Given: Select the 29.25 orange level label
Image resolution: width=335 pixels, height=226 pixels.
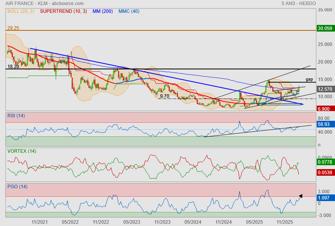Looking at the screenshot, I should coord(13,28).
